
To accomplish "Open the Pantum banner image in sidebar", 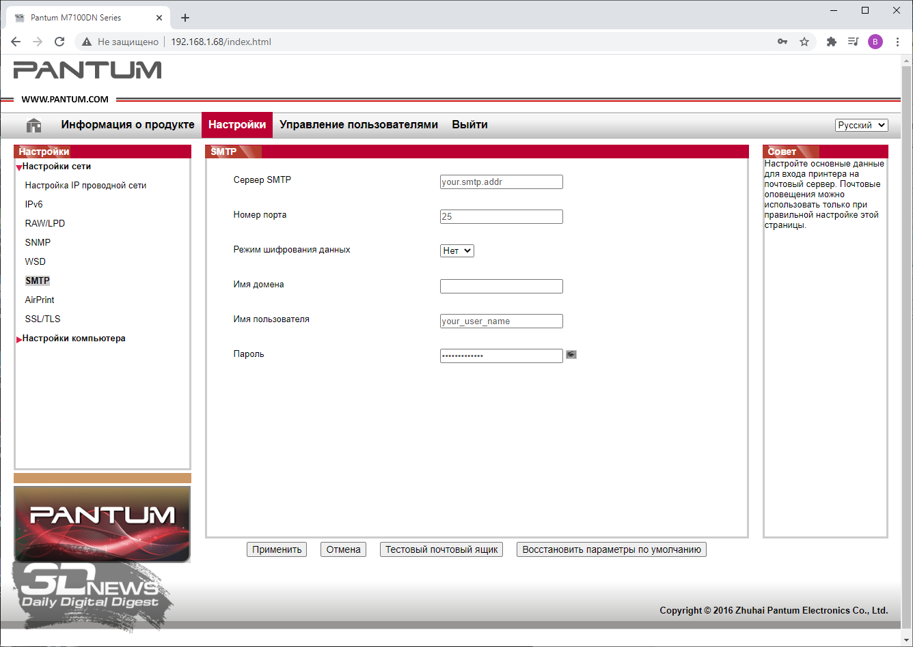I will pyautogui.click(x=103, y=524).
